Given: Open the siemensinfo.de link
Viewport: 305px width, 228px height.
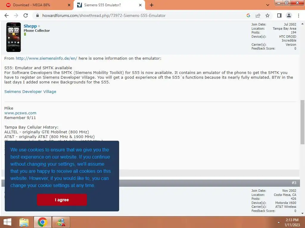Looking at the screenshot, I should tap(46, 58).
